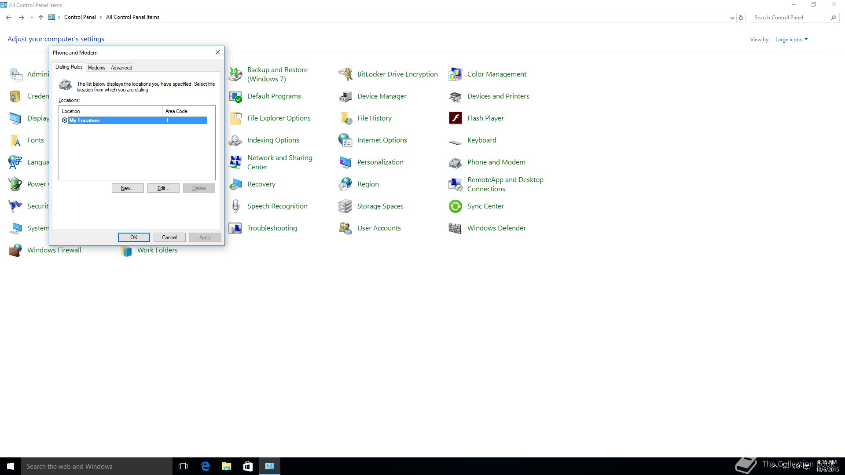Open the Internet Options icon
The height and width of the screenshot is (475, 845).
345,140
